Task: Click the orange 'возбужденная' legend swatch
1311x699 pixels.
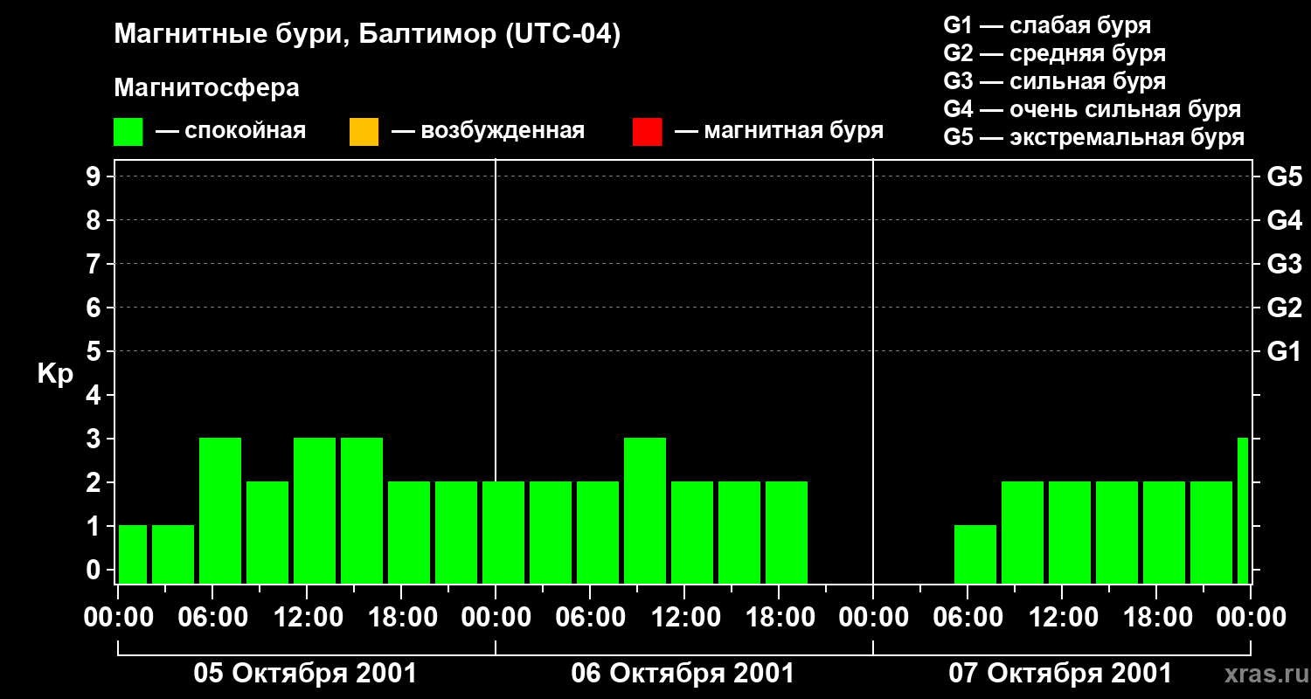Action: pyautogui.click(x=364, y=132)
